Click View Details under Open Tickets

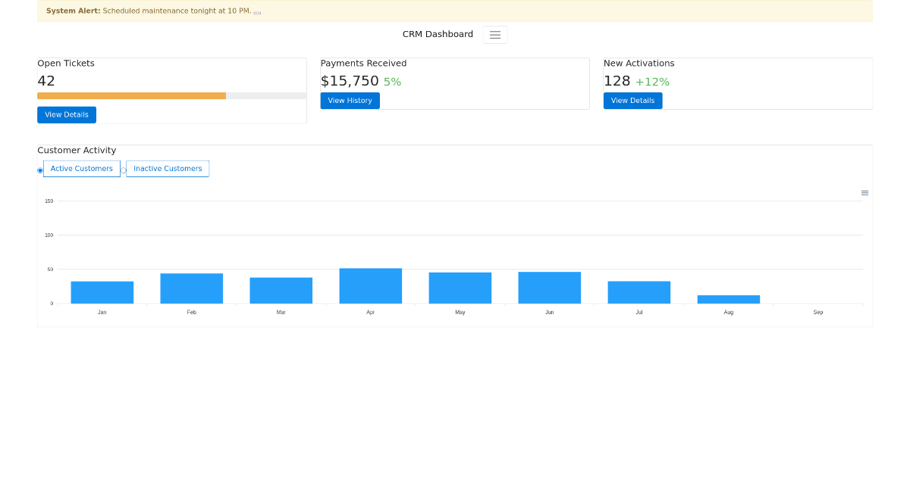[x=66, y=114]
